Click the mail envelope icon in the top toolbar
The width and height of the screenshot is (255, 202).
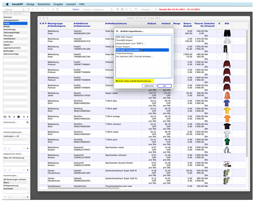click(x=122, y=10)
